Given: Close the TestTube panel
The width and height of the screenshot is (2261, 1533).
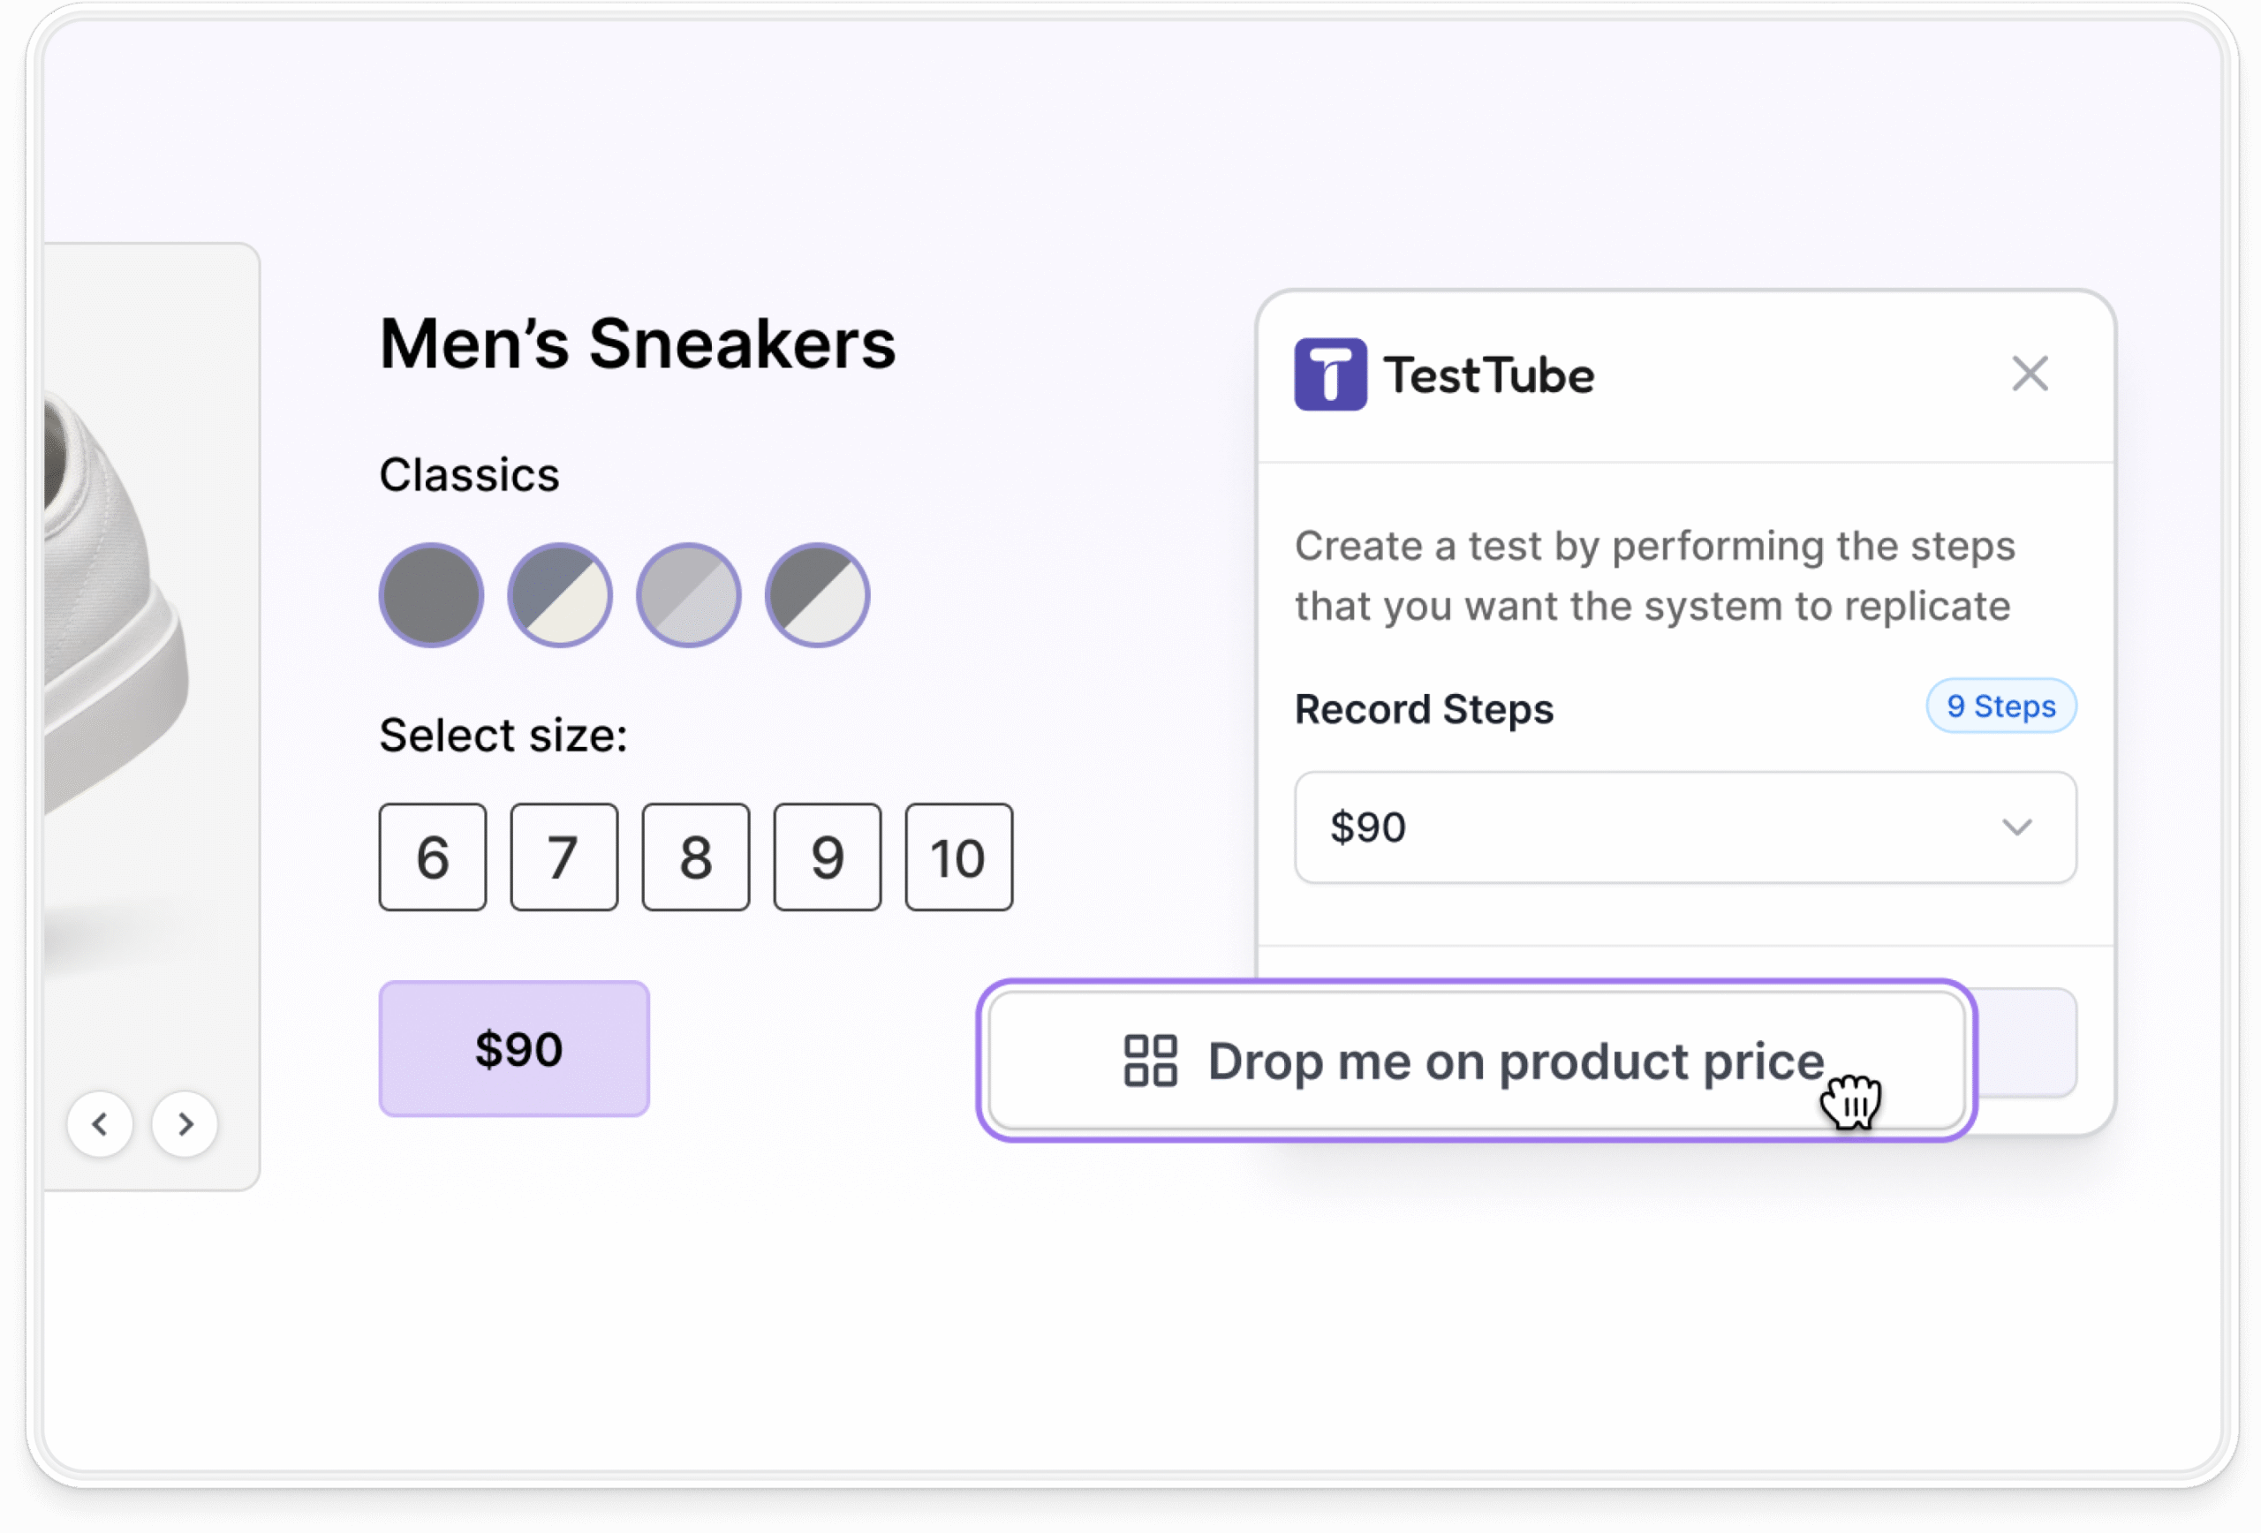Looking at the screenshot, I should pos(2030,374).
